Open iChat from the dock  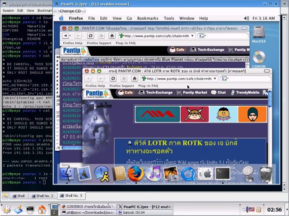tap(101, 174)
